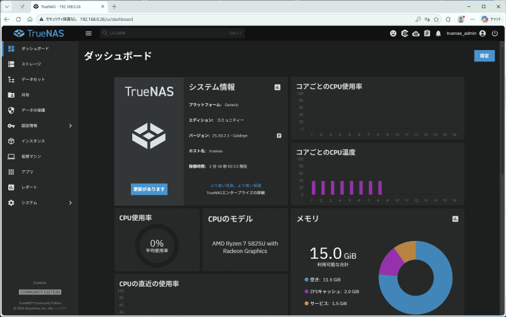Click the gear icon for システム

click(11, 202)
